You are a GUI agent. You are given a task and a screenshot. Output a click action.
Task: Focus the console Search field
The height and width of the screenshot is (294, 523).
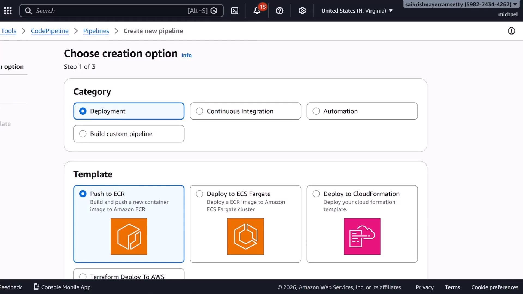click(x=121, y=11)
